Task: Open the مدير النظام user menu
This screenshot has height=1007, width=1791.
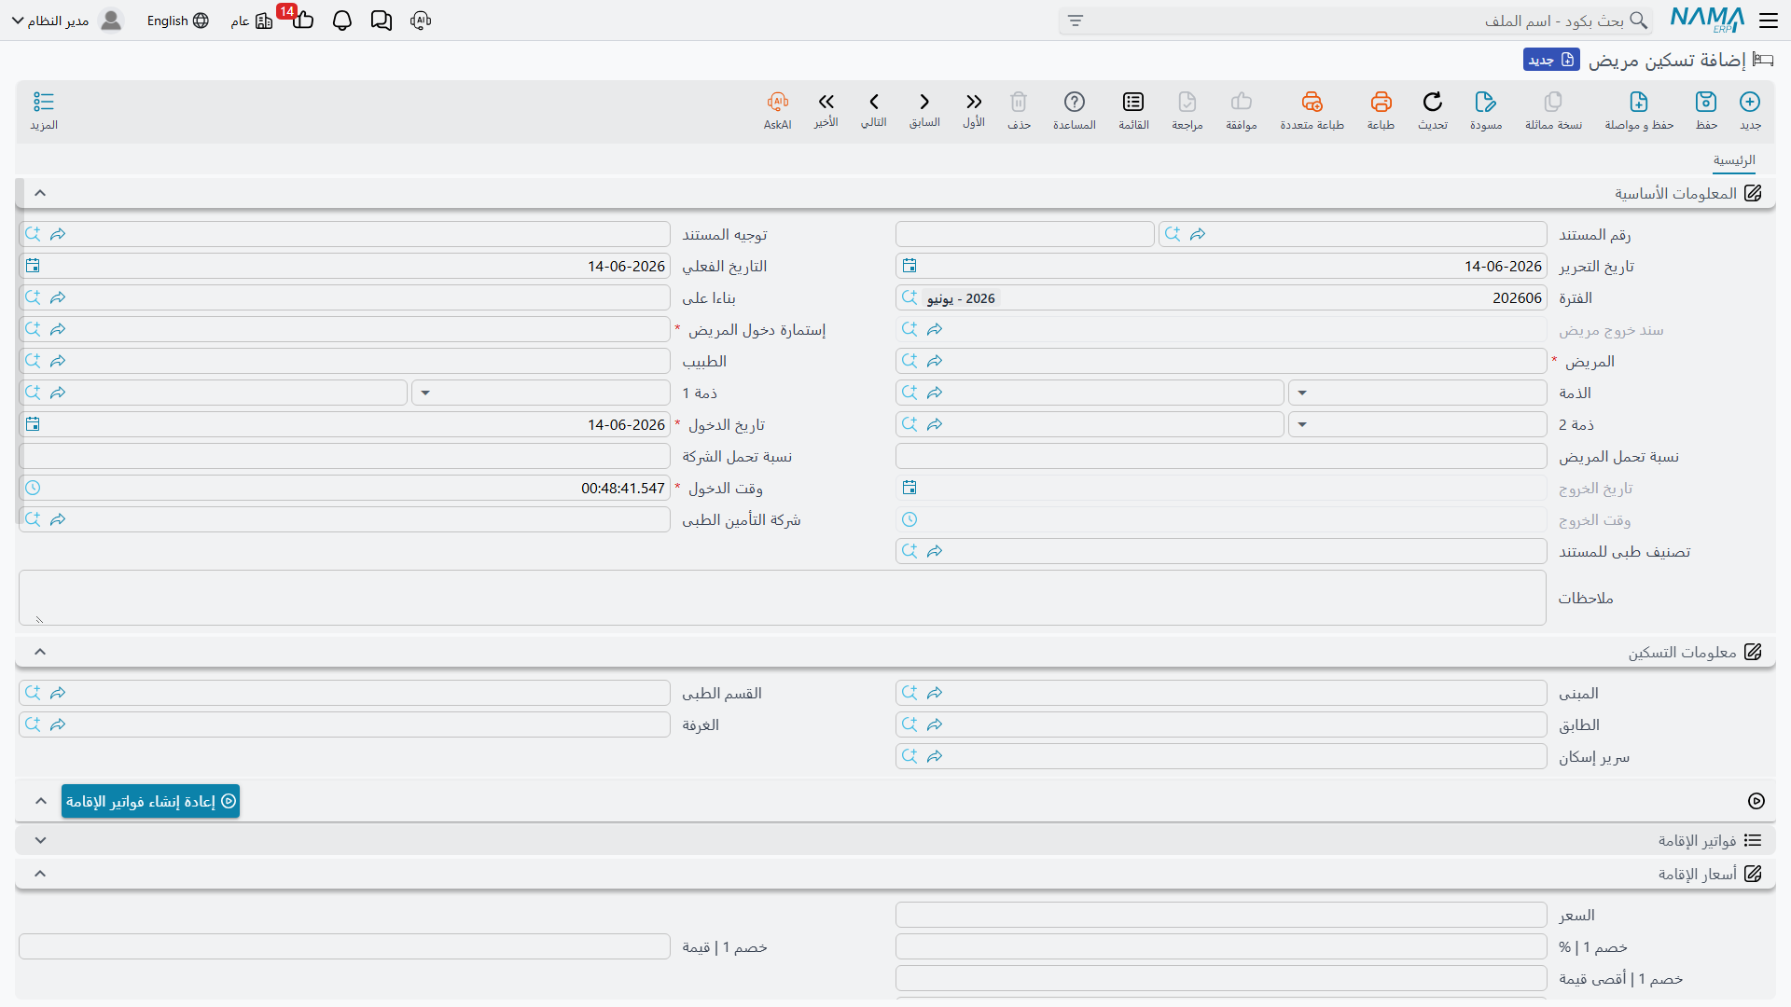Action: click(x=67, y=21)
